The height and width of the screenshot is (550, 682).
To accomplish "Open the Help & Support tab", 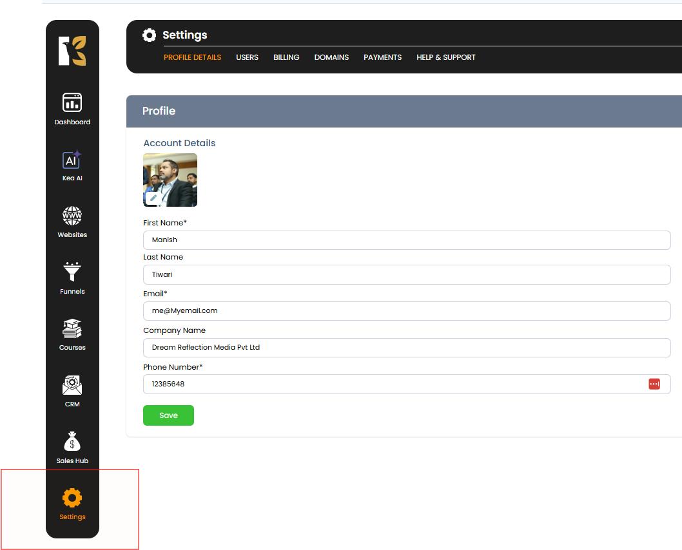I will tap(445, 57).
